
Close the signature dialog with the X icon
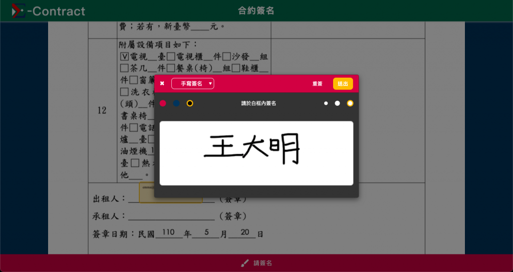click(x=162, y=84)
